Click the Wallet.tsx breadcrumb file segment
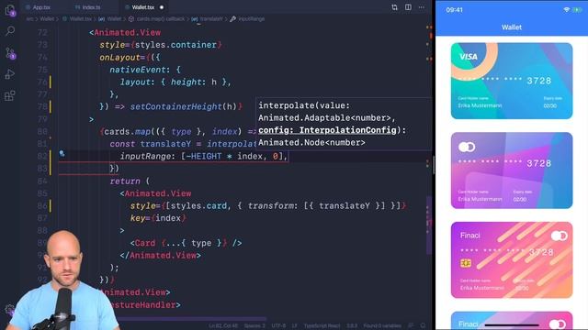The width and height of the screenshot is (588, 330). point(80,18)
